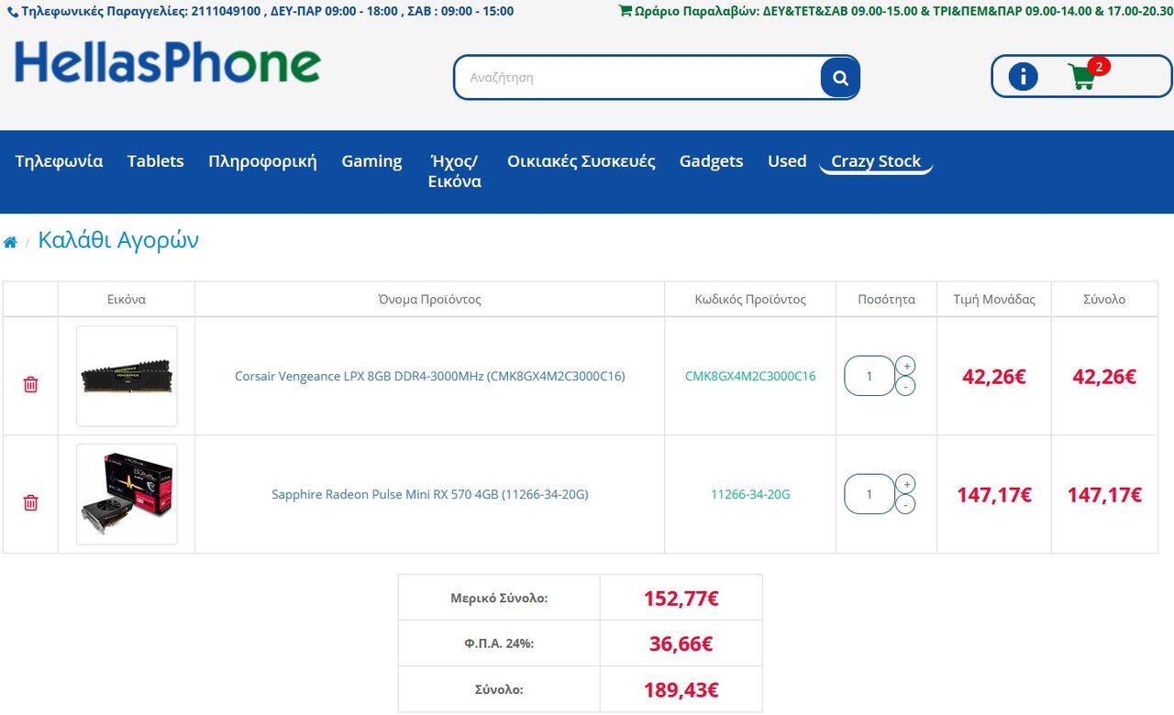Open the Ήχος/Εικόνα menu
Image resolution: width=1174 pixels, height=715 pixels.
[455, 171]
